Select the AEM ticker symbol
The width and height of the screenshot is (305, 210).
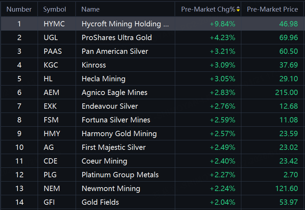pyautogui.click(x=51, y=93)
